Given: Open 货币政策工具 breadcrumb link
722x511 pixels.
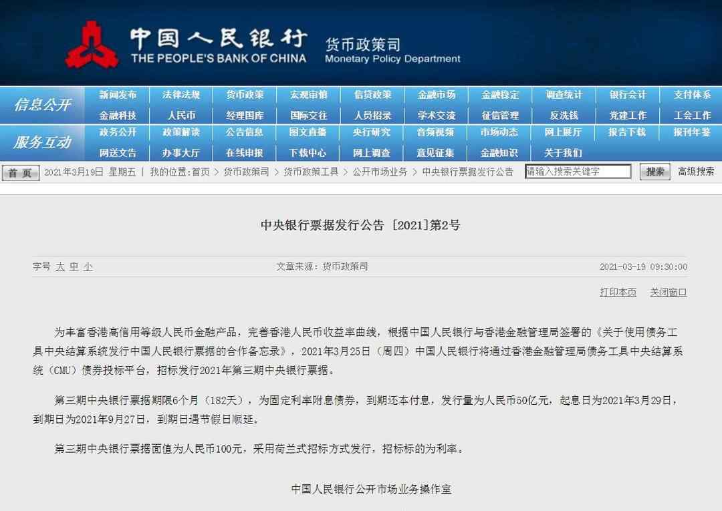Looking at the screenshot, I should pos(311,172).
